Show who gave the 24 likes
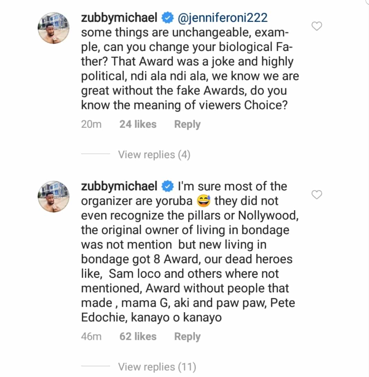Viewport: 369px width, 377px height. 138,125
